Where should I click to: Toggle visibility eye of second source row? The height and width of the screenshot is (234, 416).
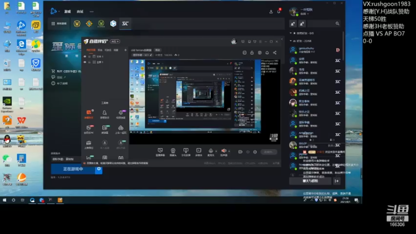click(x=85, y=62)
